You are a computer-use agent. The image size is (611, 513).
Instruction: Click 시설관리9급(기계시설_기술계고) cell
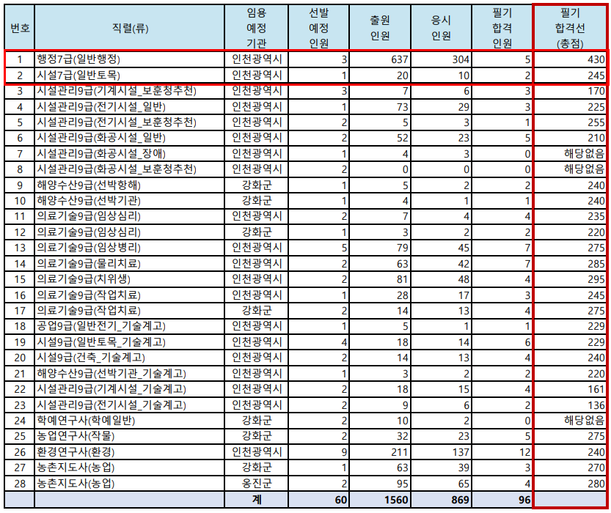pos(129,389)
